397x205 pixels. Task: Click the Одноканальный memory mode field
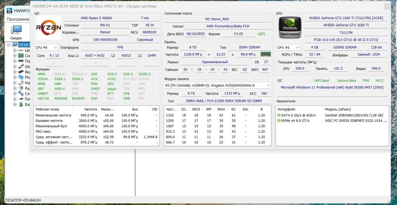point(215,62)
